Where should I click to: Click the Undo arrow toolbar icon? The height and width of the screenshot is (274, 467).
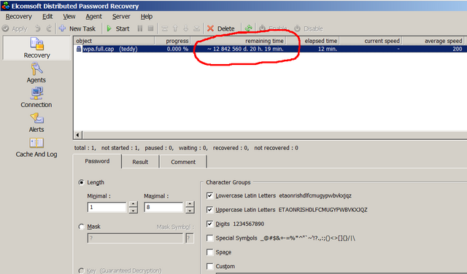(x=37, y=28)
